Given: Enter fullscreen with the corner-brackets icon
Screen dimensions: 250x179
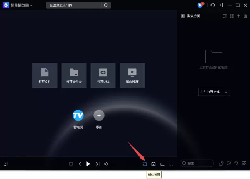Looking at the screenshot, I should tap(171, 164).
